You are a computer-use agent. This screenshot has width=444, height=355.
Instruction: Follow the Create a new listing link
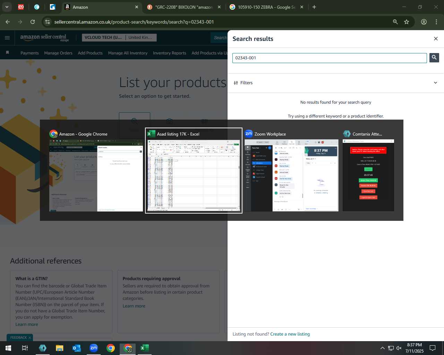pos(290,334)
